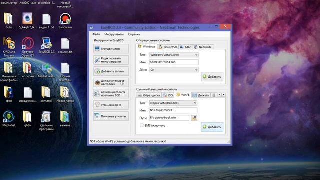Open Установка BCD section
320x180 pixels.
[111, 105]
